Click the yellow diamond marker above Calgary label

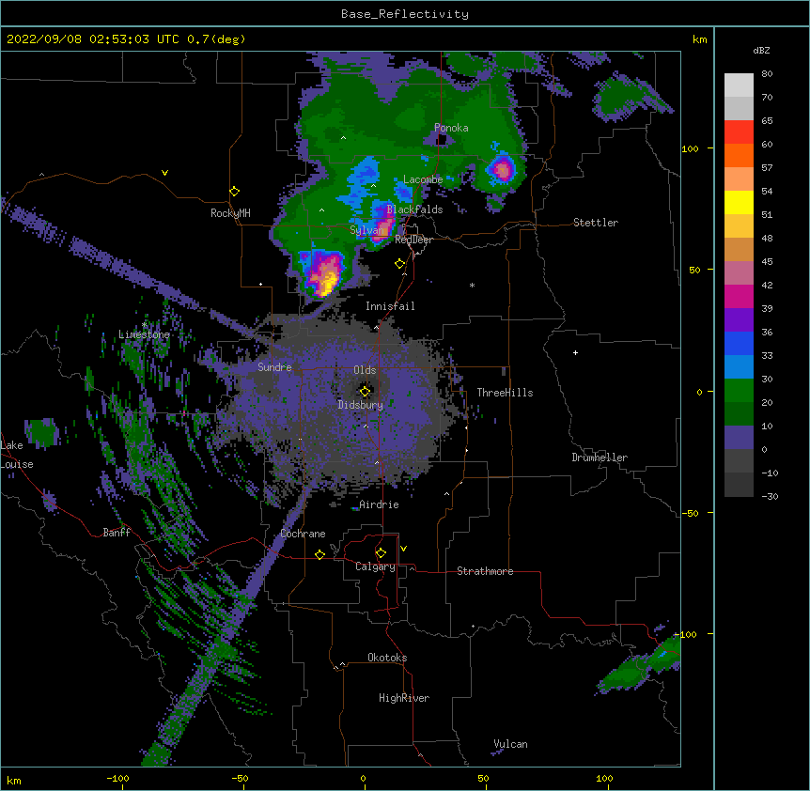(x=381, y=553)
